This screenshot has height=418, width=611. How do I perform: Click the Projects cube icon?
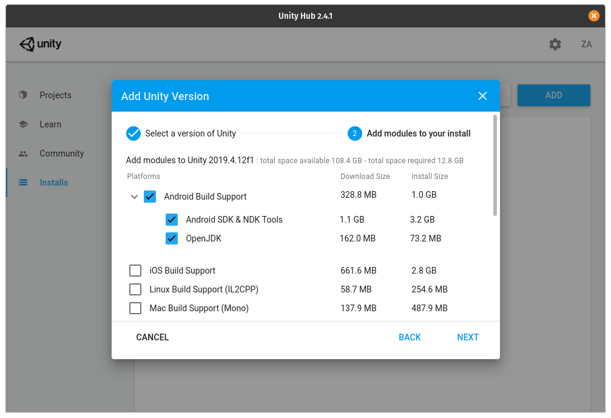point(24,95)
